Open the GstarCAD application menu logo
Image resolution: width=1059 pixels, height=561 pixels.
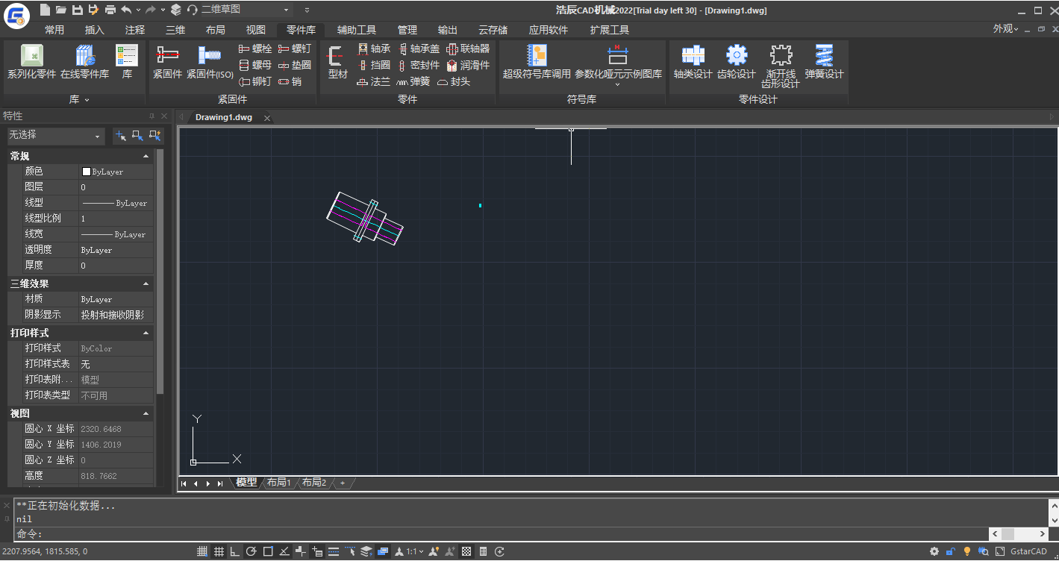[x=16, y=15]
